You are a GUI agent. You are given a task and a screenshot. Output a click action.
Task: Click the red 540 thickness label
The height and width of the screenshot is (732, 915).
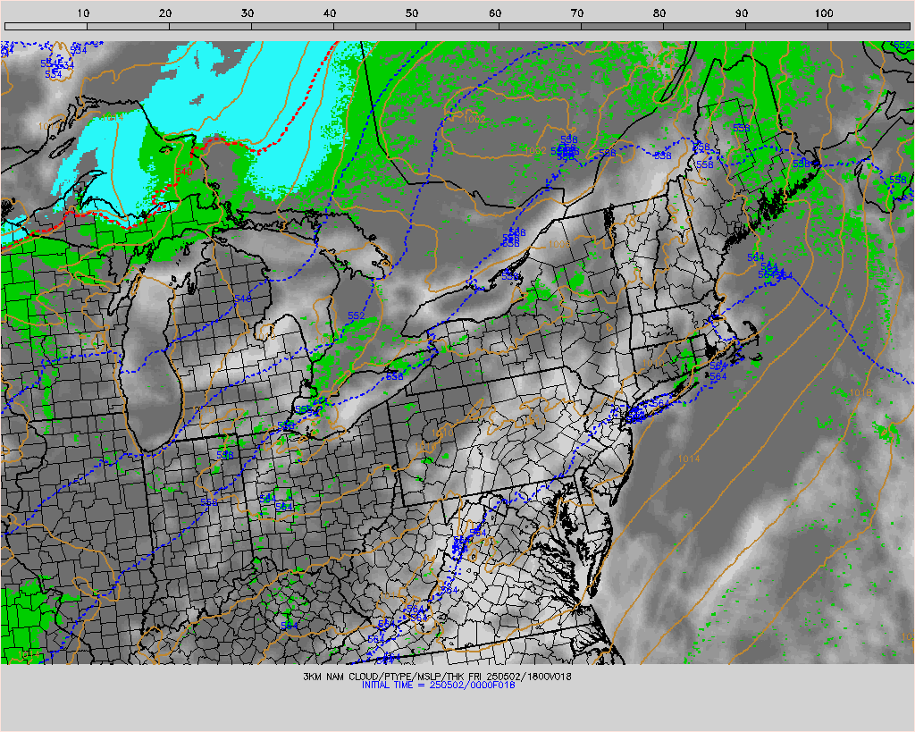(x=183, y=172)
